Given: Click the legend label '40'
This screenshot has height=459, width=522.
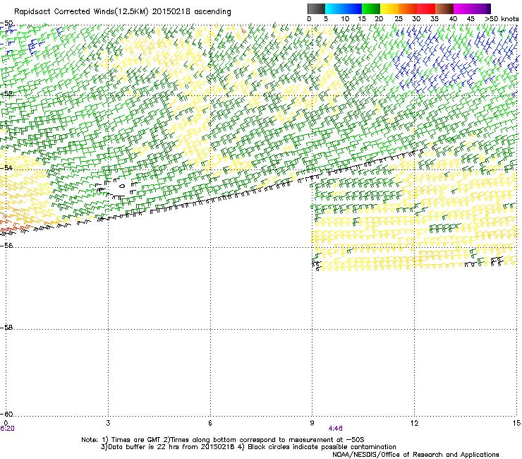Looking at the screenshot, I should pyautogui.click(x=453, y=19).
